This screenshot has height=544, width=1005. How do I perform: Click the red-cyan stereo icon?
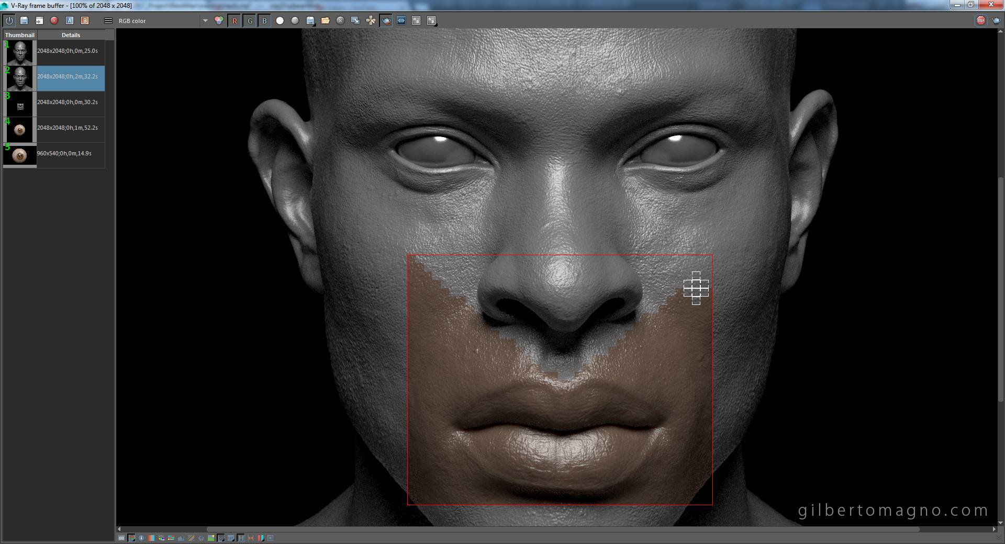pyautogui.click(x=261, y=538)
